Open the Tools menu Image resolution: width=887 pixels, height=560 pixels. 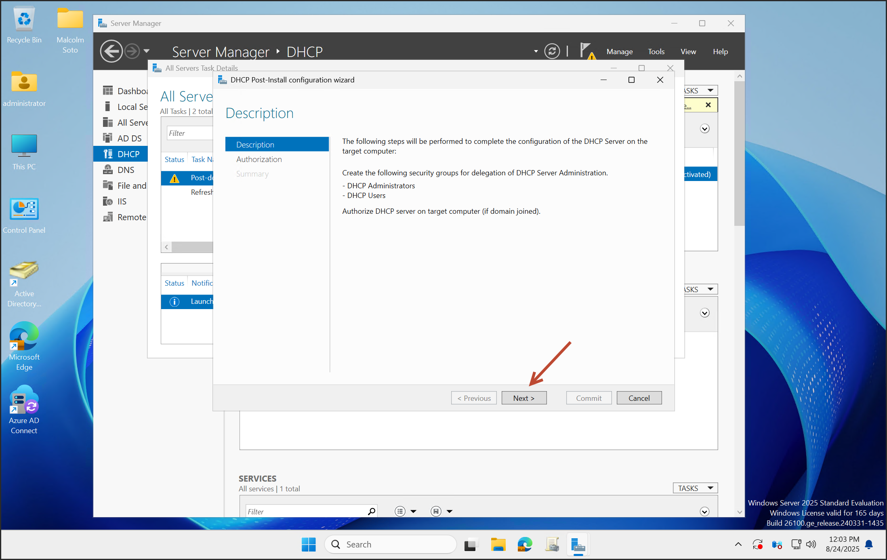656,51
